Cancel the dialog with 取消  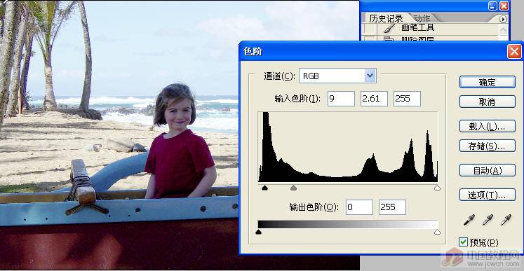(488, 102)
